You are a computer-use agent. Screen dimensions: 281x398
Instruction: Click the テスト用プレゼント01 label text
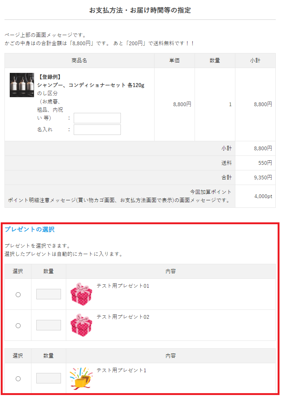pos(123,286)
